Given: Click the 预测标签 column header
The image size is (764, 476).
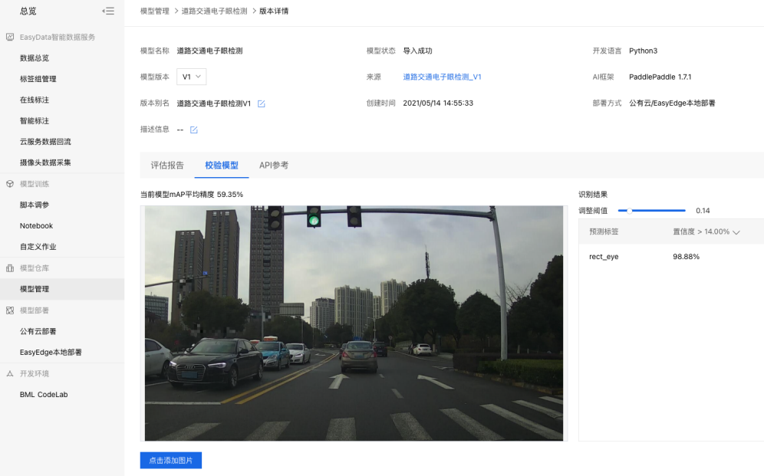Looking at the screenshot, I should tap(604, 231).
